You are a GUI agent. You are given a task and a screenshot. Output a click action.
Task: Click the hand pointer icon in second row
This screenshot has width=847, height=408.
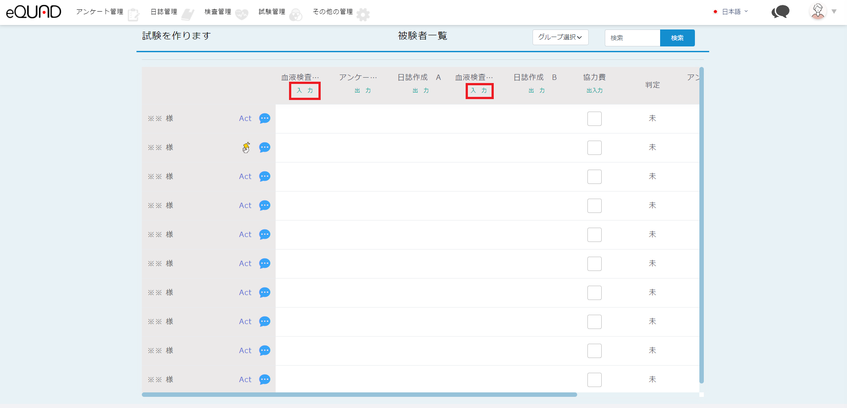tap(246, 147)
